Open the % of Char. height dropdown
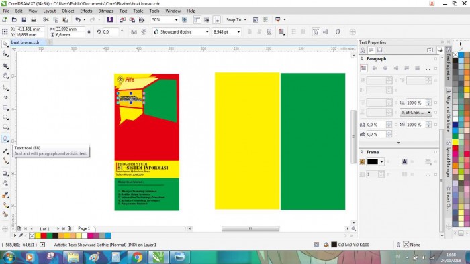Viewport: 470px width, 264px height. [x=416, y=113]
